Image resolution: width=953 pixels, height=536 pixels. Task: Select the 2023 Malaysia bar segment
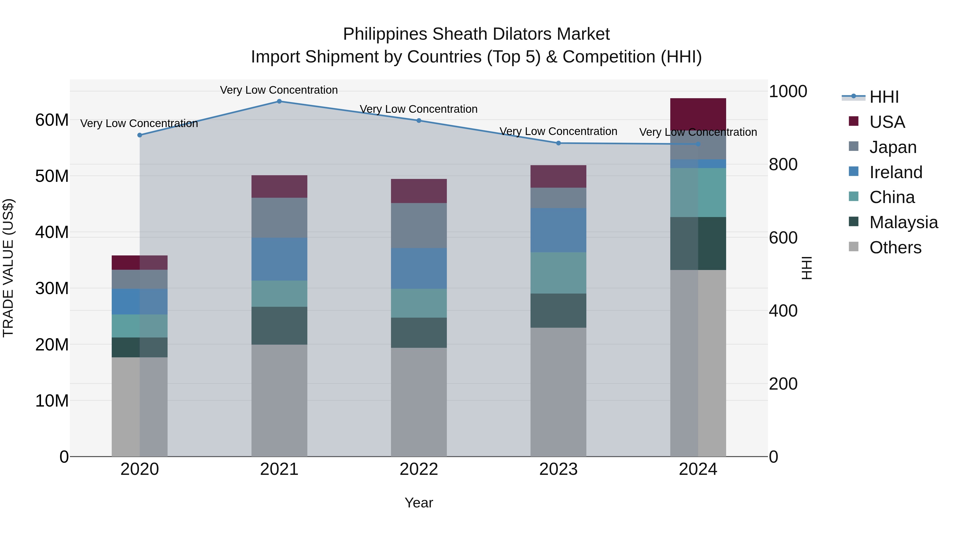pos(559,311)
